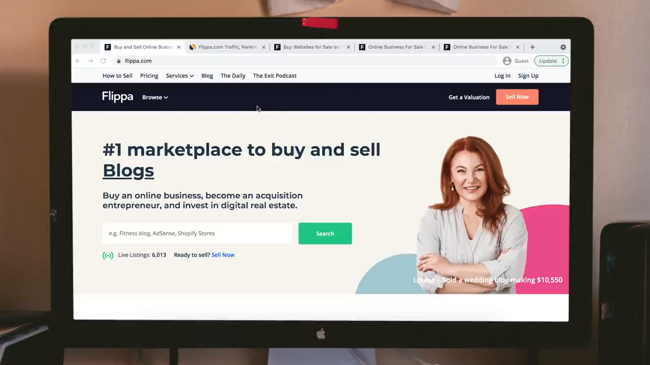Open The Daily link
The width and height of the screenshot is (650, 365).
click(x=233, y=76)
